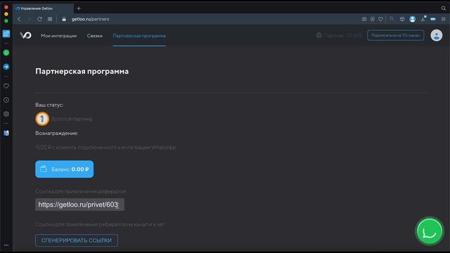Open the user profile avatar on the page
This screenshot has height=253, width=450.
pyautogui.click(x=436, y=36)
